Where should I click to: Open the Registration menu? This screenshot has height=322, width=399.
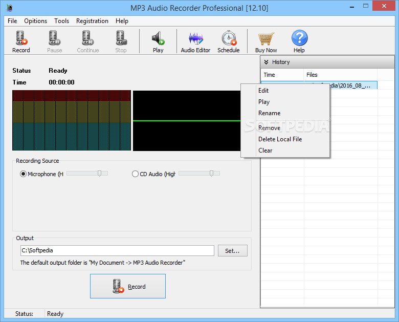coord(93,21)
